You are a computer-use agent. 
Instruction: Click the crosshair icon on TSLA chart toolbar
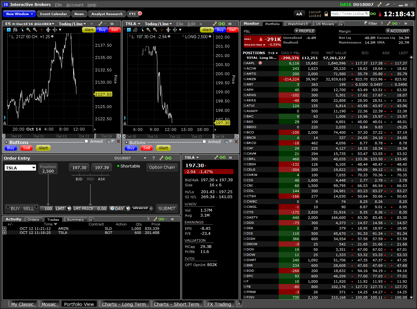pyautogui.click(x=162, y=30)
